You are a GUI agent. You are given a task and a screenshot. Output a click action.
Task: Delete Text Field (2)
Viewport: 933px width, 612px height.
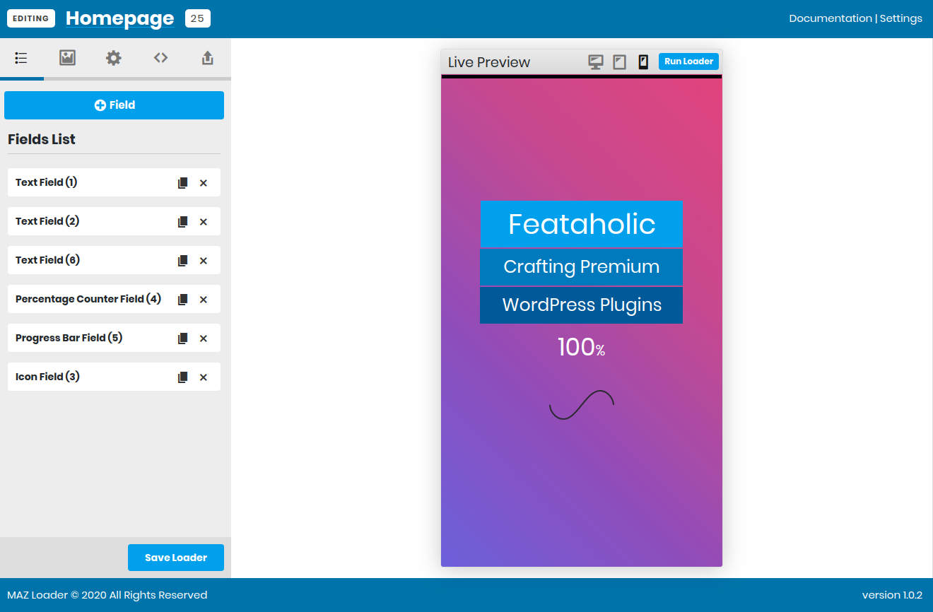click(x=204, y=222)
